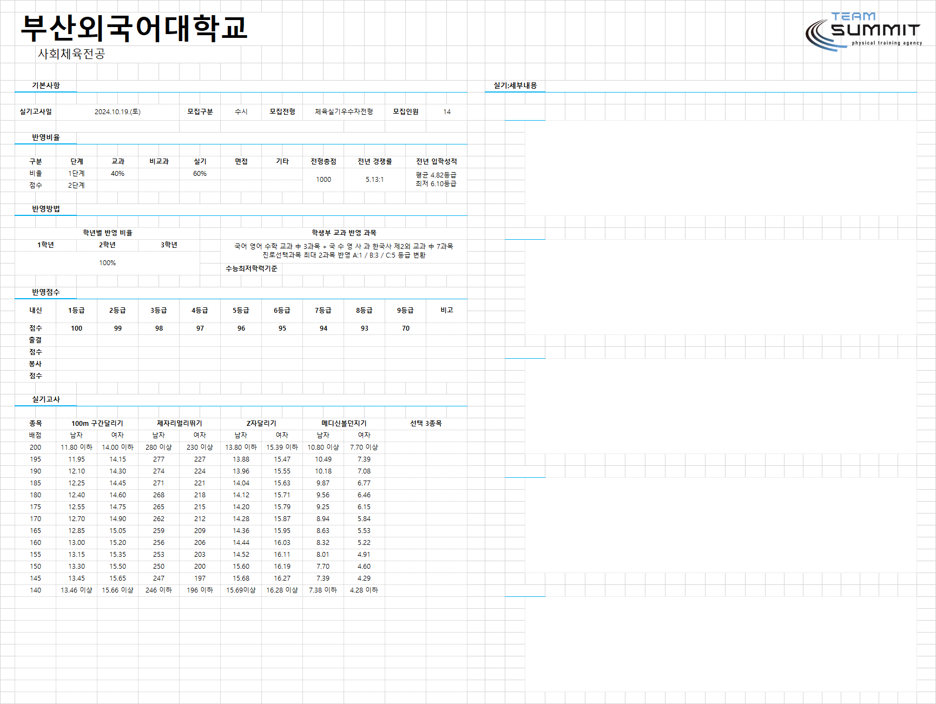Select the 40% 교과 ratio cell
The width and height of the screenshot is (936, 704).
117,174
